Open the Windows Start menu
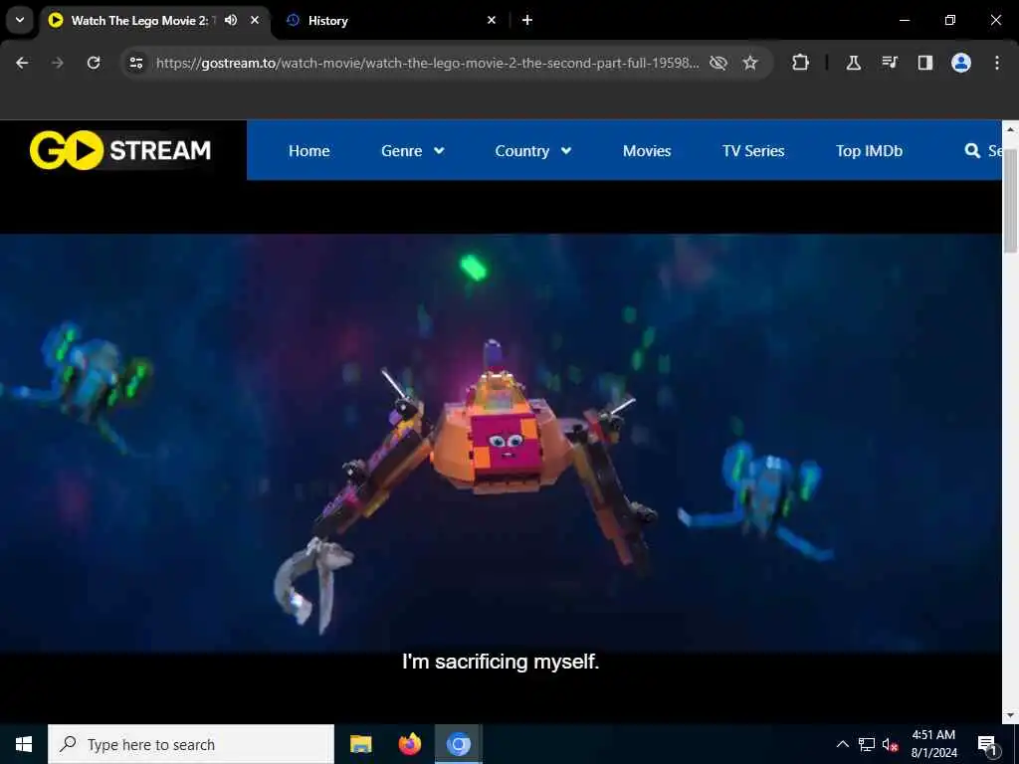The width and height of the screenshot is (1019, 764). pyautogui.click(x=24, y=744)
